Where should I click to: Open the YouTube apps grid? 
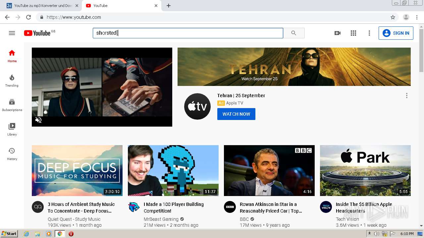(x=353, y=33)
